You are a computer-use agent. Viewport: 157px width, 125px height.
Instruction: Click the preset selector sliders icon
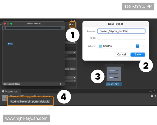[x=73, y=24]
